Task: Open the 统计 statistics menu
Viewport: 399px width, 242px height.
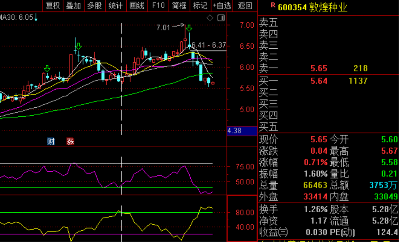Action: [116, 6]
